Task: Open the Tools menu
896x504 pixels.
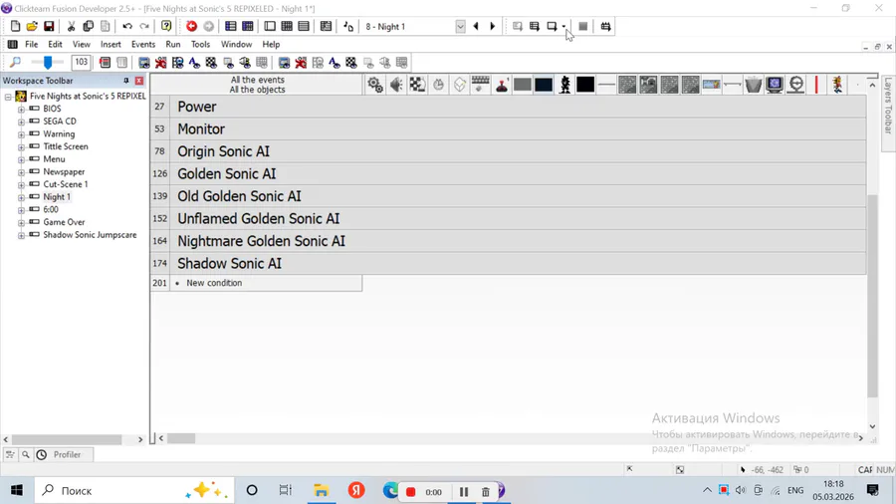Action: pos(200,44)
